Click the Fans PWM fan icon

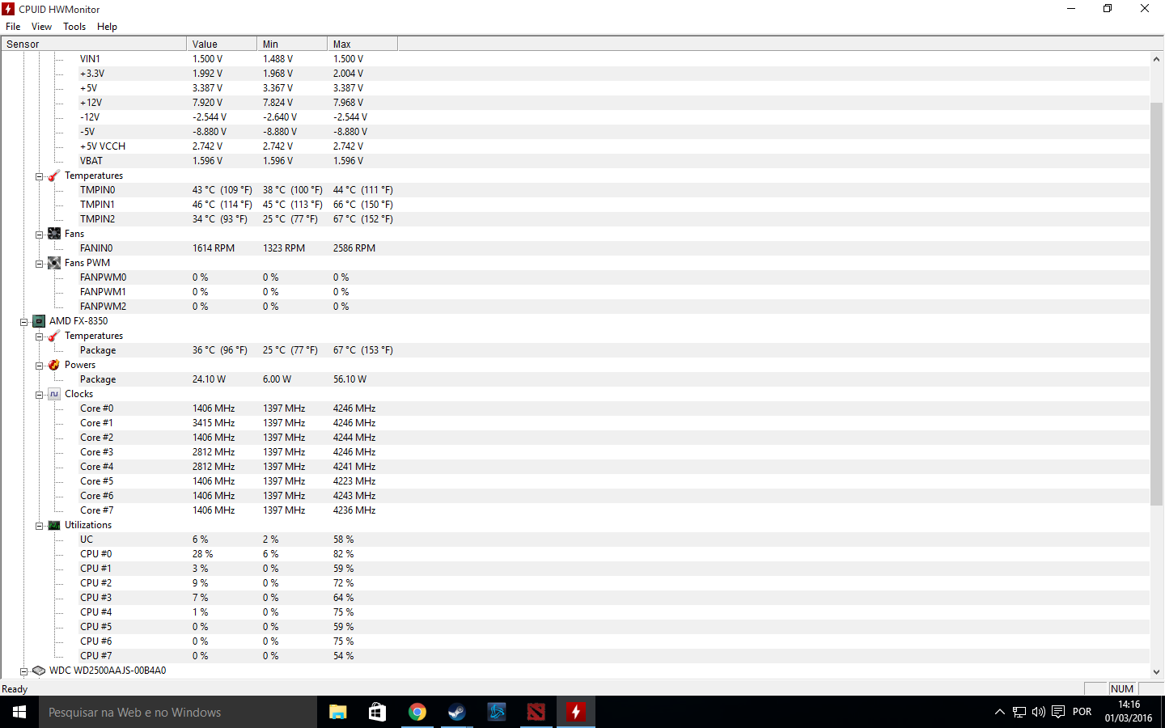click(x=54, y=263)
